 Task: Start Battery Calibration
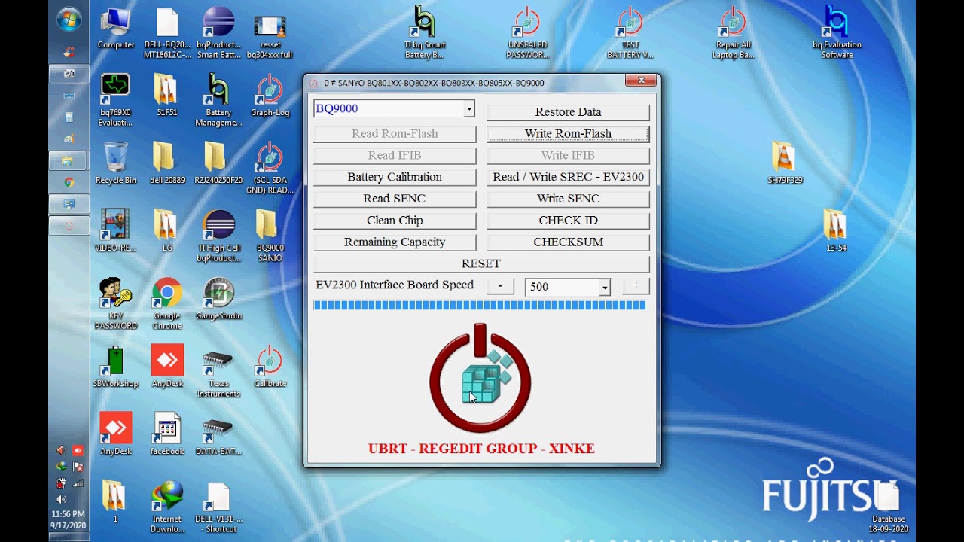point(395,177)
